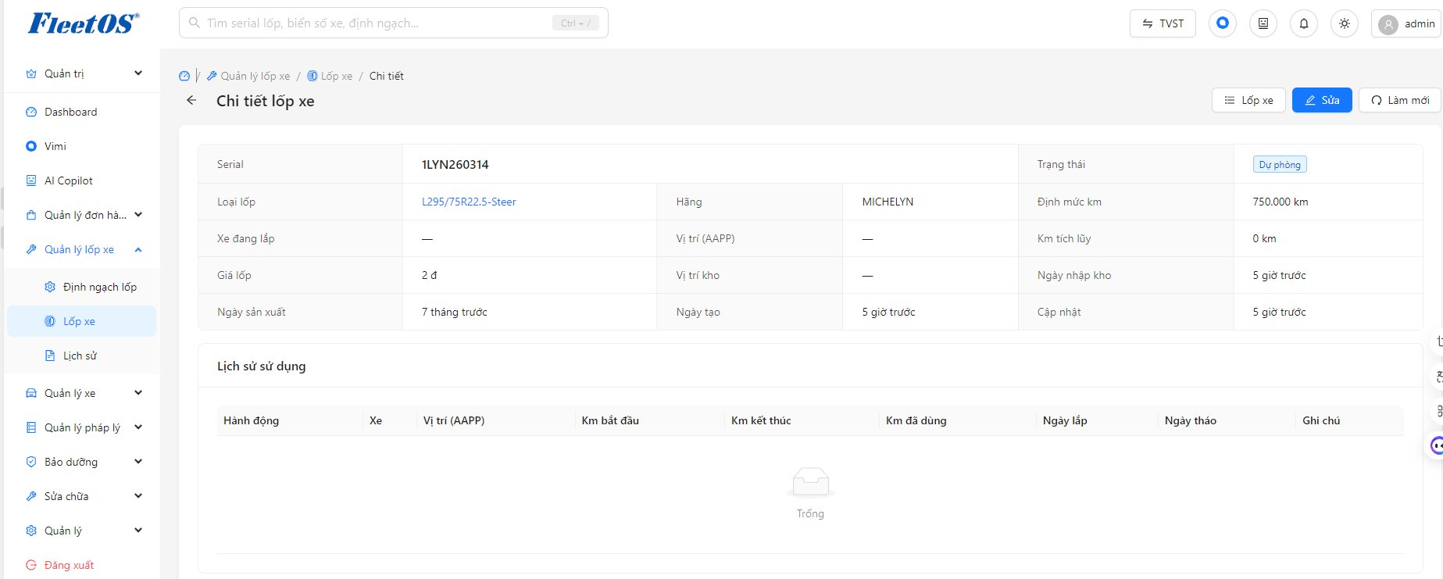Viewport: 1443px width, 579px height.
Task: Expand the Quản lý pháp lý group
Action: (82, 427)
